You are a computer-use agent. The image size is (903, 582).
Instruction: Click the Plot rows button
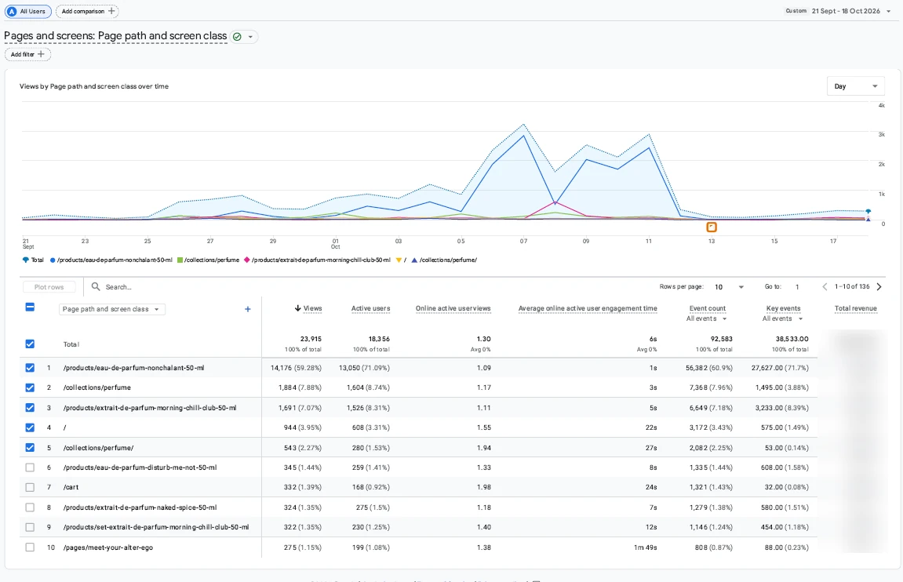click(49, 287)
